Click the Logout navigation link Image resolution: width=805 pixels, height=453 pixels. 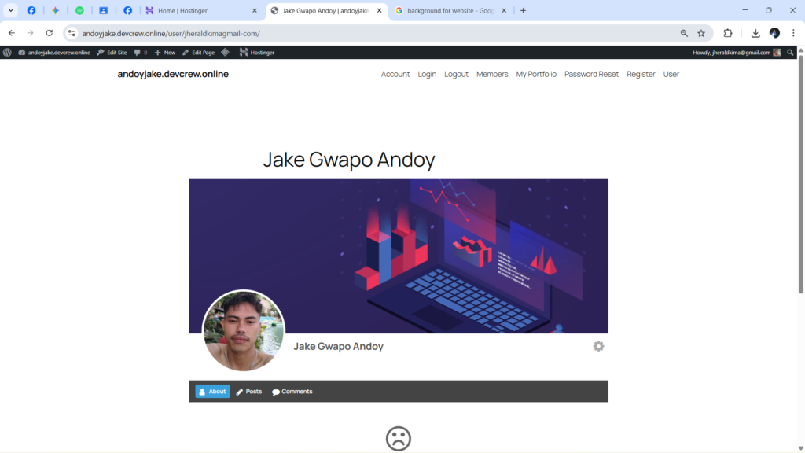click(x=456, y=74)
